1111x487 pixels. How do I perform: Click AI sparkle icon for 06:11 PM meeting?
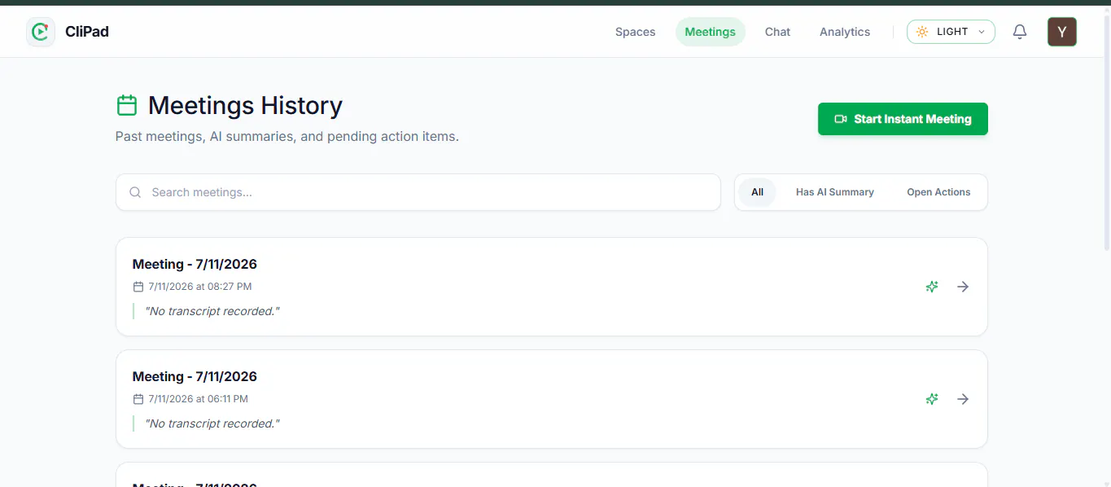932,399
